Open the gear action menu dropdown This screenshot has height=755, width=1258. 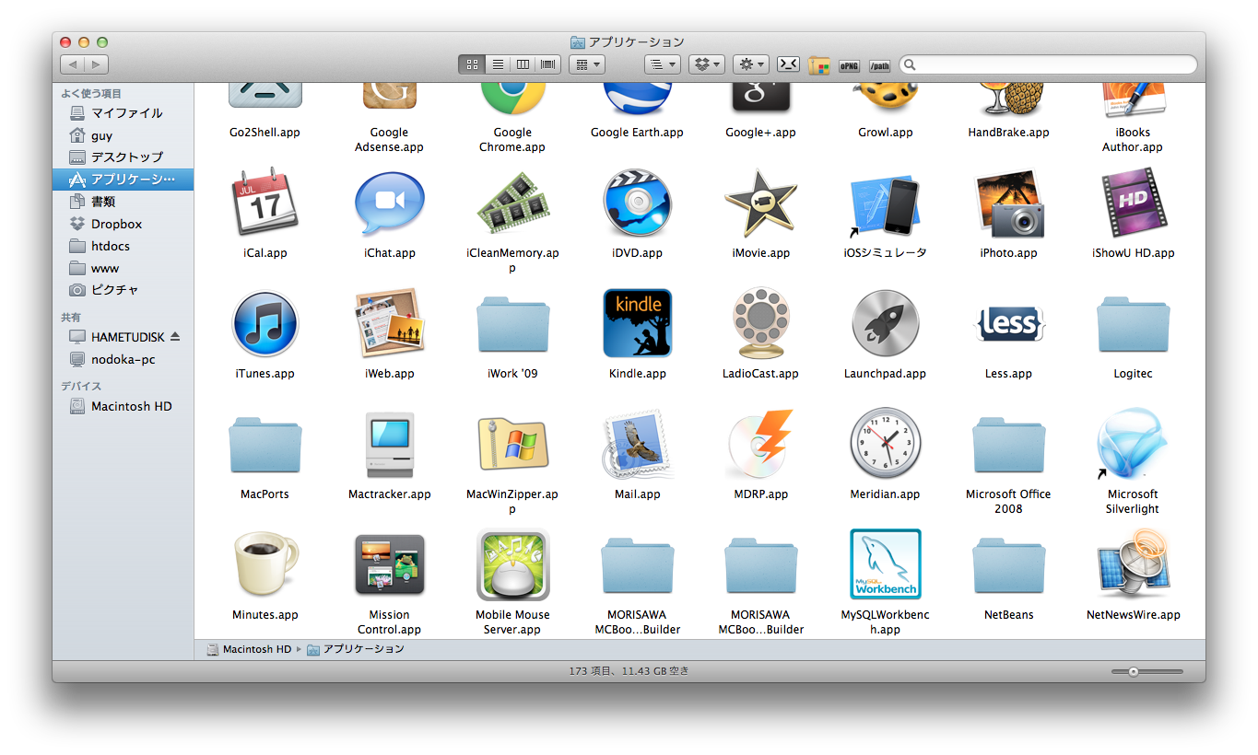750,64
